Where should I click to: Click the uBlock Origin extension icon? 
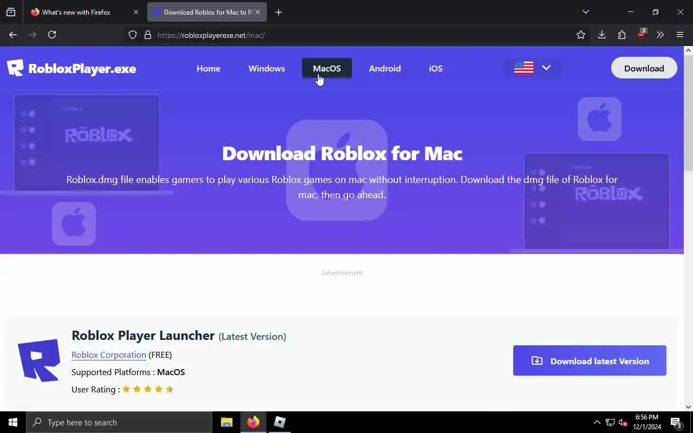tap(642, 34)
